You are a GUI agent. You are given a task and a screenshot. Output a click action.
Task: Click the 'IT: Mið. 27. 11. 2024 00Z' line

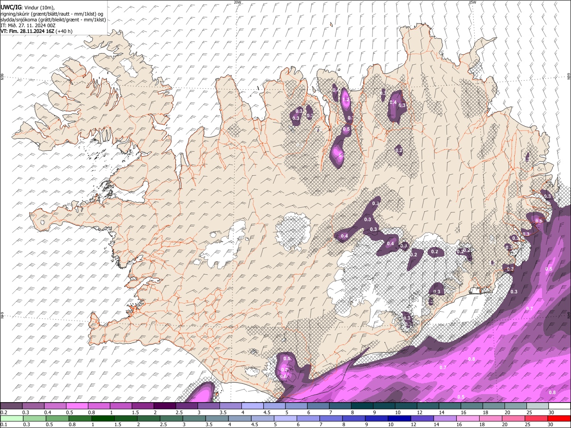[29, 25]
